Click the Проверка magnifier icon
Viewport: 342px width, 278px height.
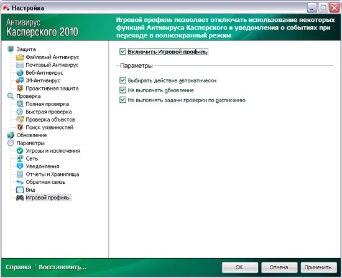pyautogui.click(x=11, y=96)
